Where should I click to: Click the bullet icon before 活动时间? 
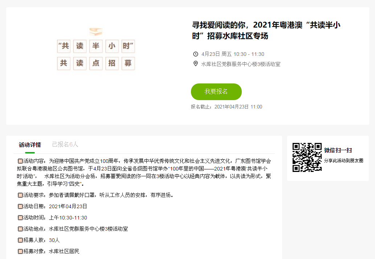click(20, 218)
